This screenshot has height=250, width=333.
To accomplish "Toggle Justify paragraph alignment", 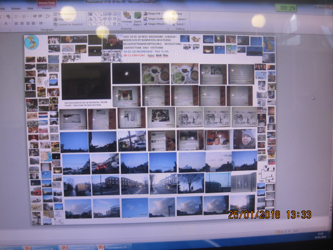I will 33,23.
